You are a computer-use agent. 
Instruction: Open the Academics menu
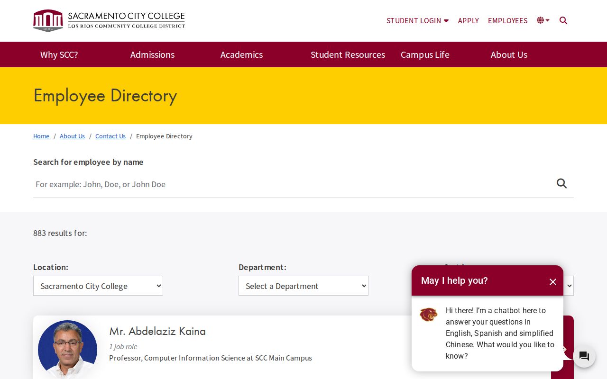coord(241,54)
